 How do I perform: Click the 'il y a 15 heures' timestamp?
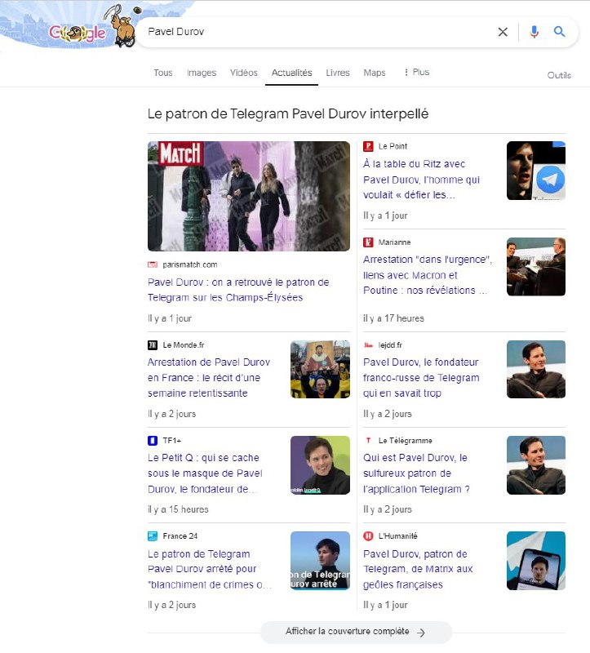(x=178, y=509)
